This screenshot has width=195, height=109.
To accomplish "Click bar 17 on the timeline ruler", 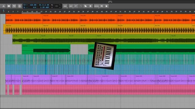I will click(x=41, y=12).
